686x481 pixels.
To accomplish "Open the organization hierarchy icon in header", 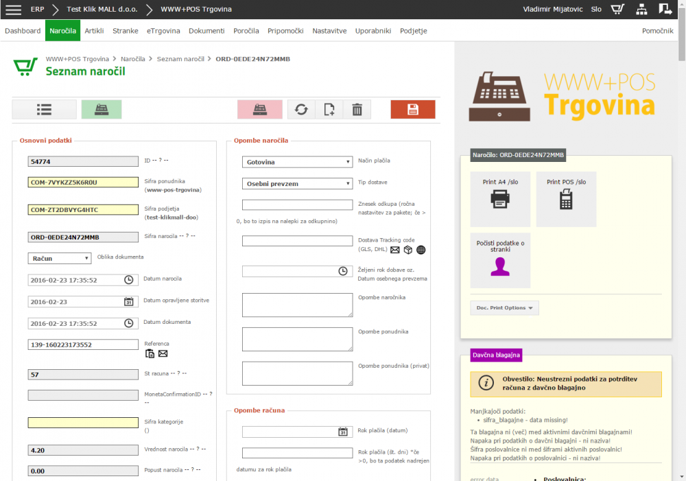I will click(641, 10).
